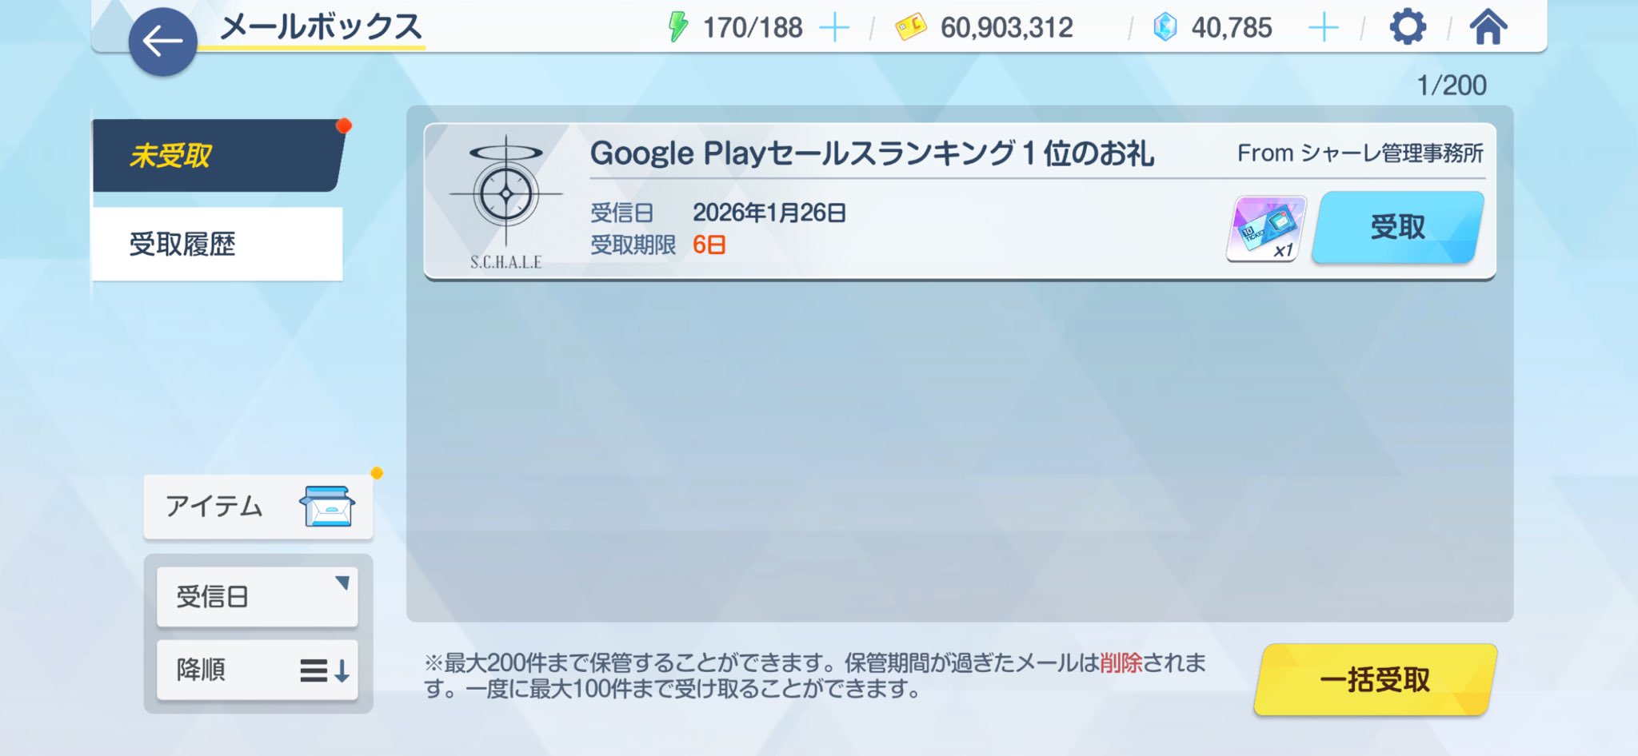Toggle the 降順 sort order
The width and height of the screenshot is (1638, 756).
(258, 670)
